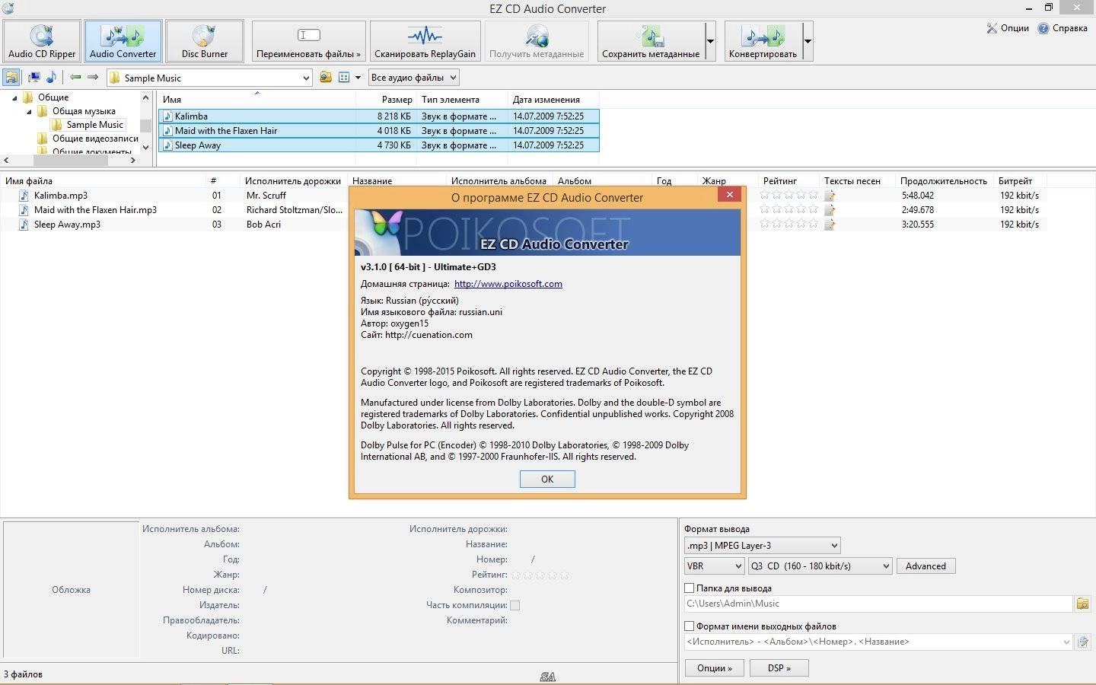
Task: Open the http://www.poikosoft.com link
Action: (508, 284)
